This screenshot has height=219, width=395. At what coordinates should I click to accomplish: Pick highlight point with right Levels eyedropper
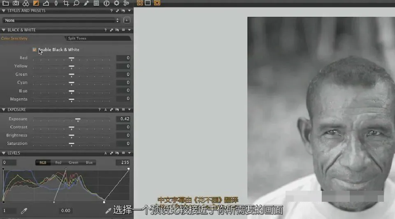(108, 211)
